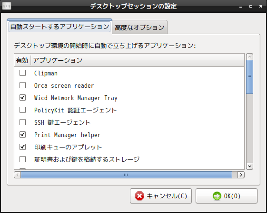Click the horizontal scrollbar thumb

(126, 175)
